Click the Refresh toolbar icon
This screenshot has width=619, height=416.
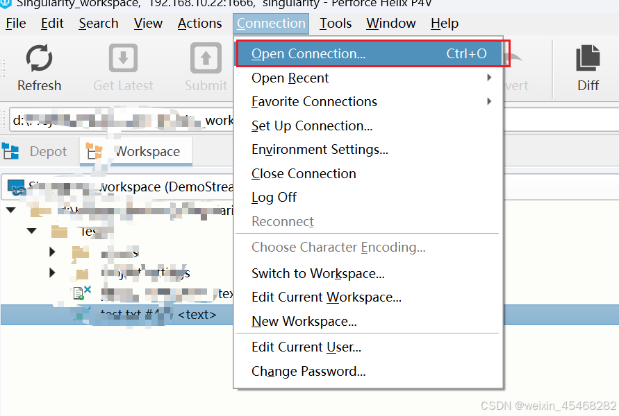point(39,58)
